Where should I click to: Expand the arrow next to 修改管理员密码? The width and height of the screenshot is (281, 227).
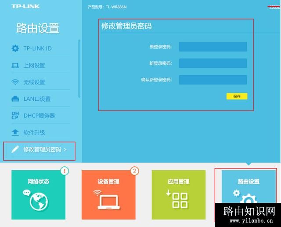coord(65,150)
